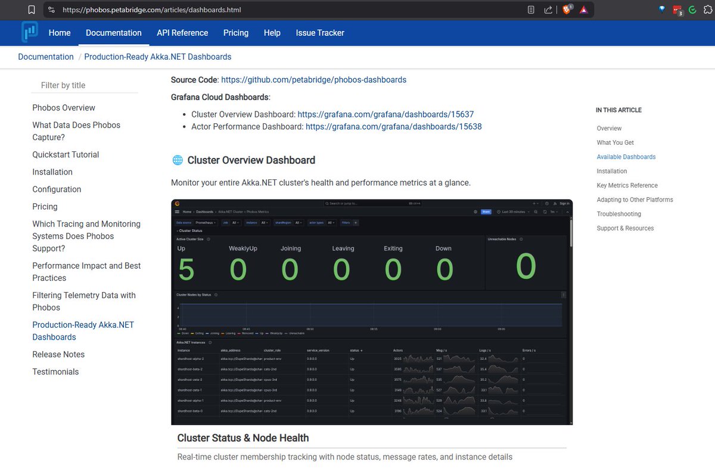Open Brave Rewards triangle icon
The width and height of the screenshot is (715, 475).
(x=584, y=10)
